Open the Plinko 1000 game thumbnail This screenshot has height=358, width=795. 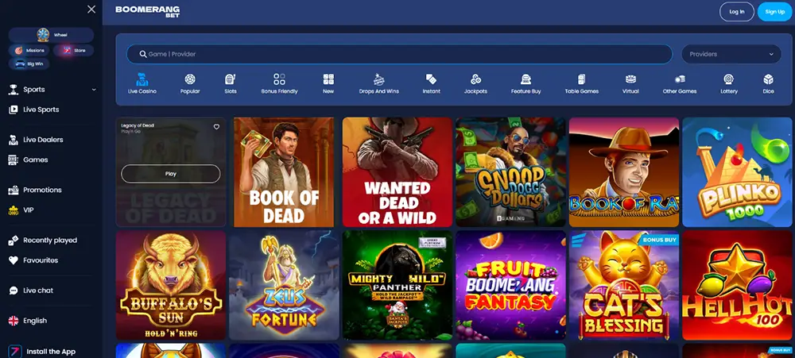coord(737,172)
